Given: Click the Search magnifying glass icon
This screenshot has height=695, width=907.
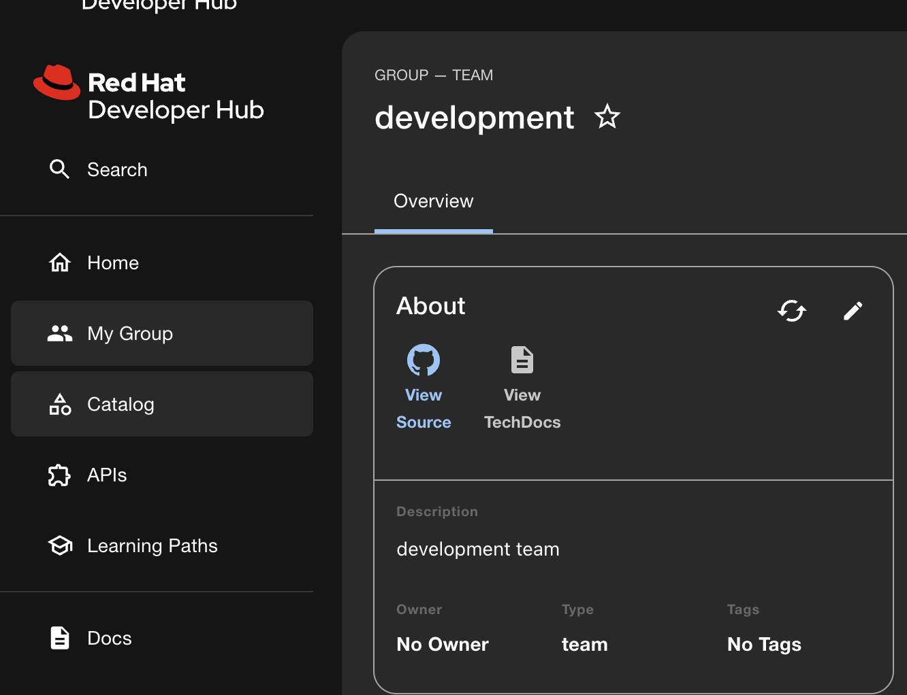Looking at the screenshot, I should pos(60,169).
